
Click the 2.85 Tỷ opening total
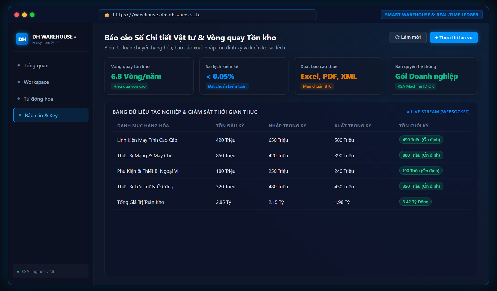click(224, 202)
